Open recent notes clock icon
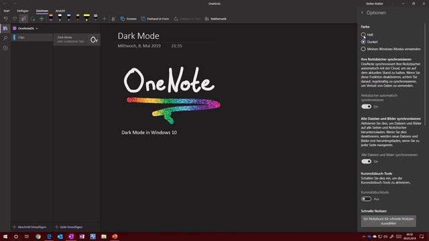The width and height of the screenshot is (429, 241). (5, 48)
